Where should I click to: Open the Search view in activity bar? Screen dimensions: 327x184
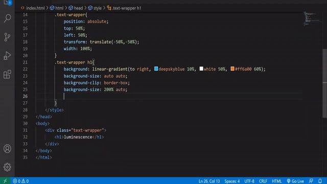click(7, 18)
